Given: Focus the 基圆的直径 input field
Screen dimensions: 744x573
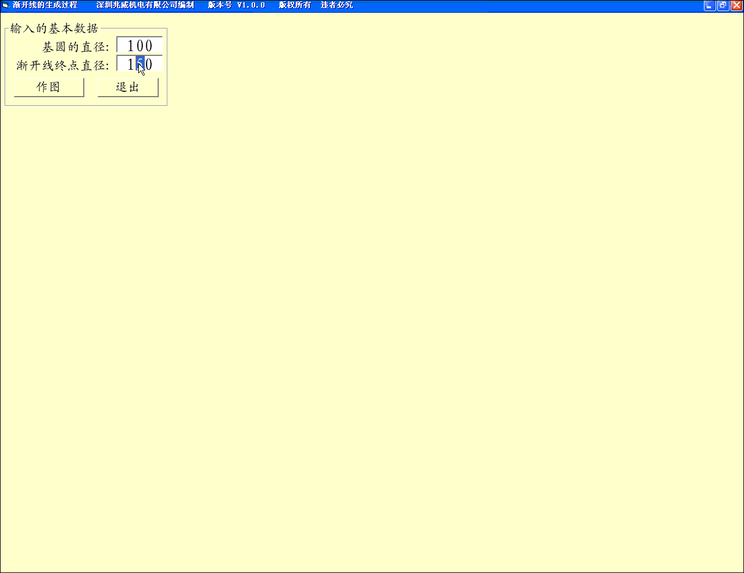Looking at the screenshot, I should click(x=139, y=45).
